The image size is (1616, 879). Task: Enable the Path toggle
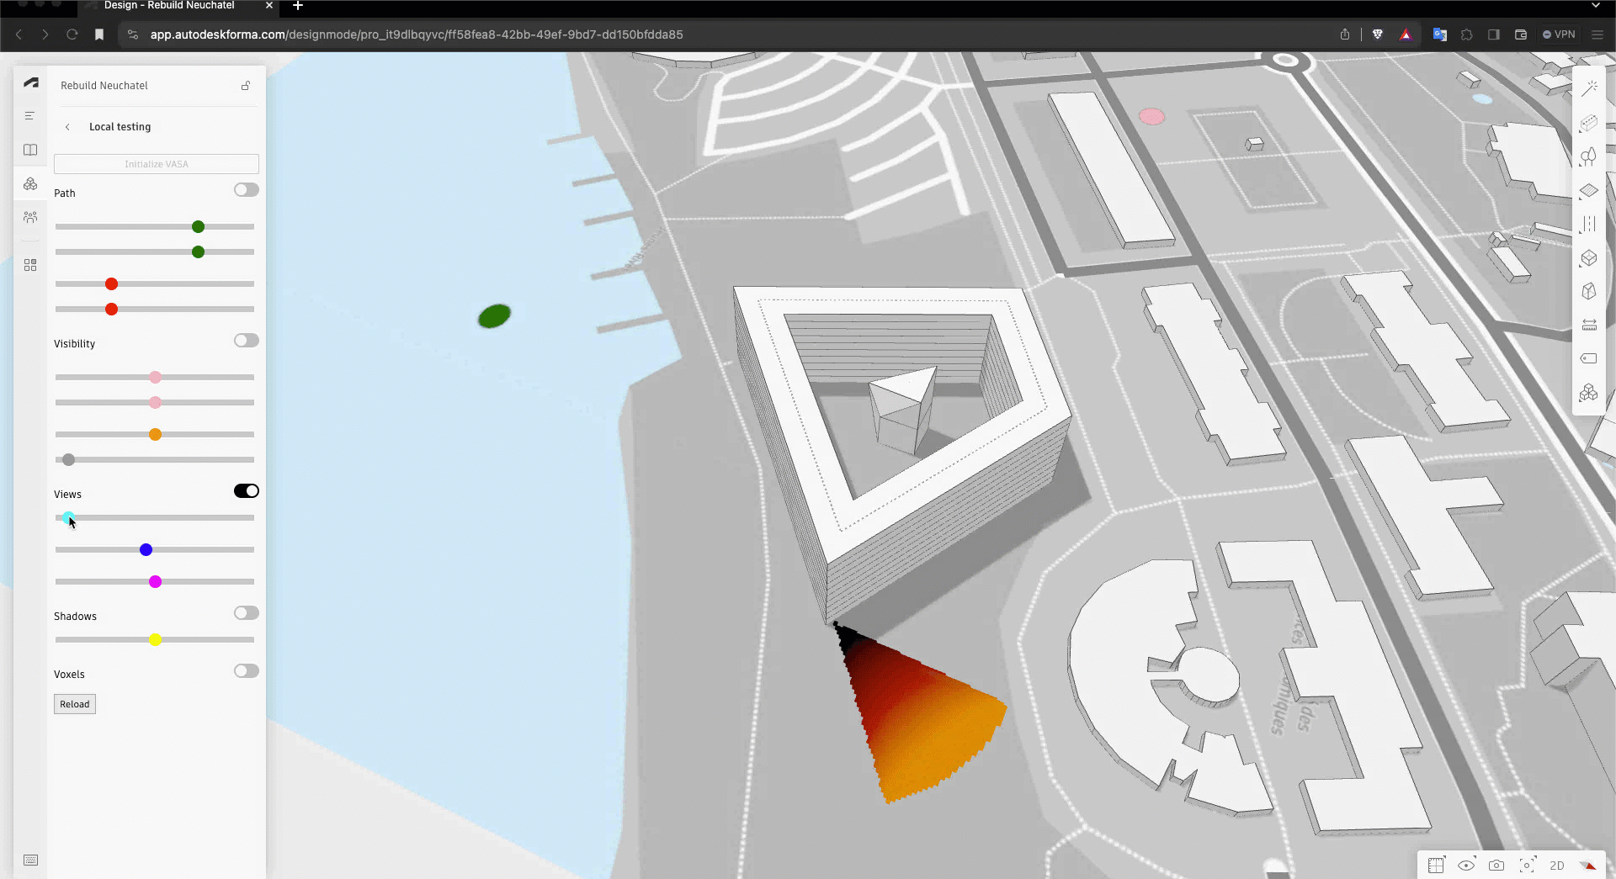[246, 190]
